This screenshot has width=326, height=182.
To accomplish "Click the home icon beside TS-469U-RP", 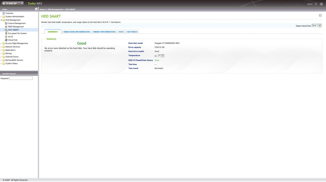I will click(4, 4).
